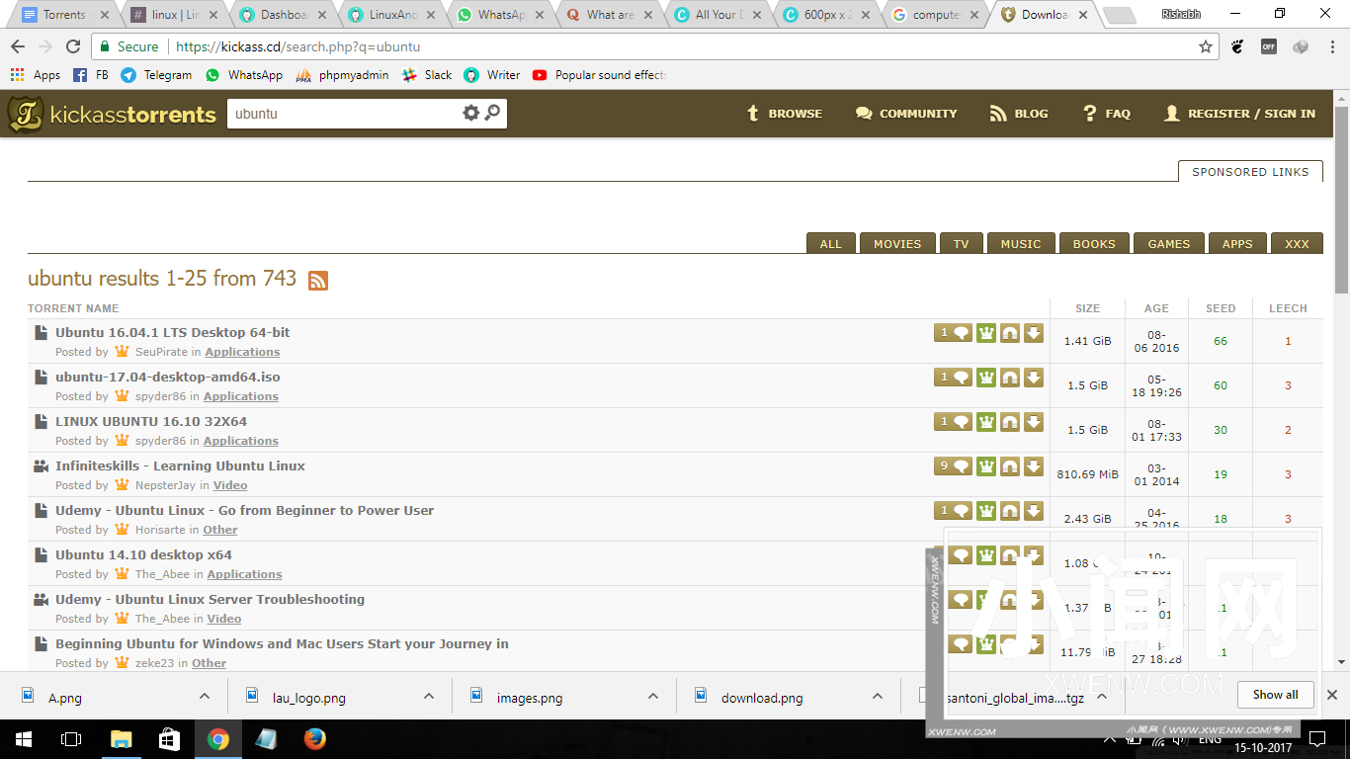Image resolution: width=1350 pixels, height=759 pixels.
Task: Reload the page with browser refresh icon
Action: 73,46
